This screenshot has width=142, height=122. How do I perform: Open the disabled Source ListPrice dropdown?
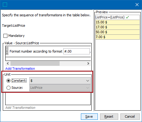[60, 88]
